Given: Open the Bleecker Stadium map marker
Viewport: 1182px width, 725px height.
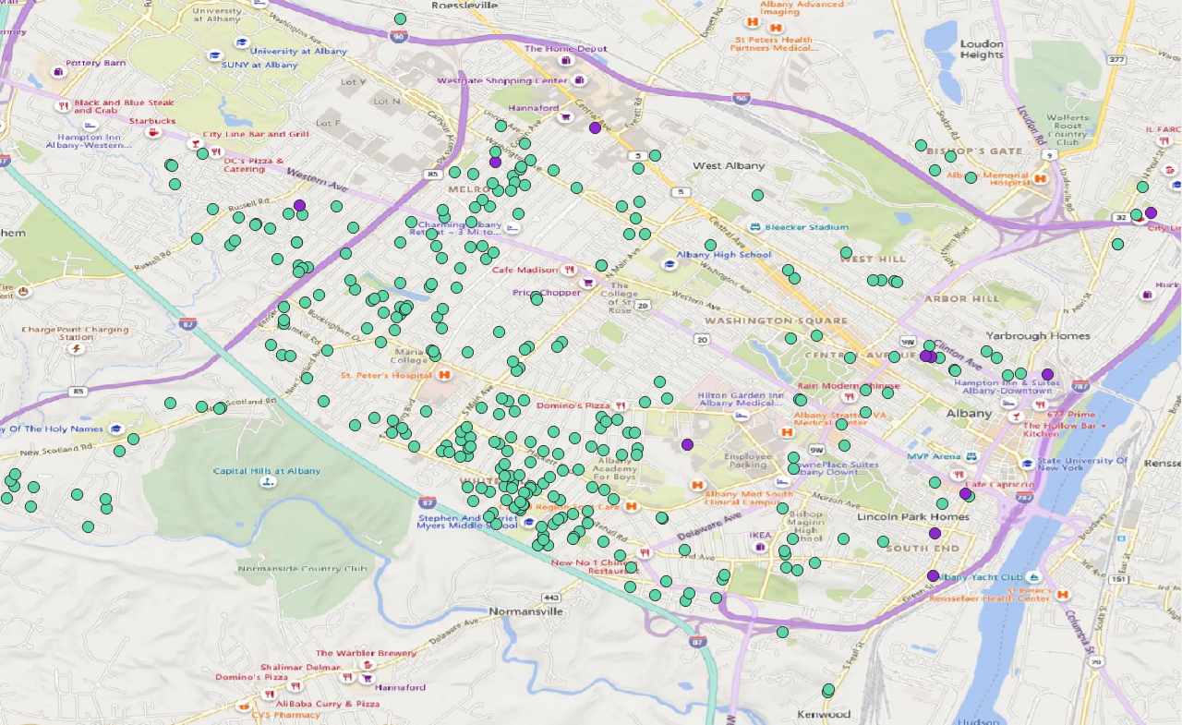Looking at the screenshot, I should pos(754,227).
